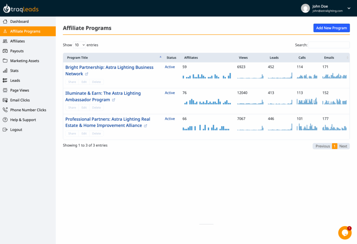Select page 1 in the pagination control
Image resolution: width=357 pixels, height=244 pixels.
[335, 146]
